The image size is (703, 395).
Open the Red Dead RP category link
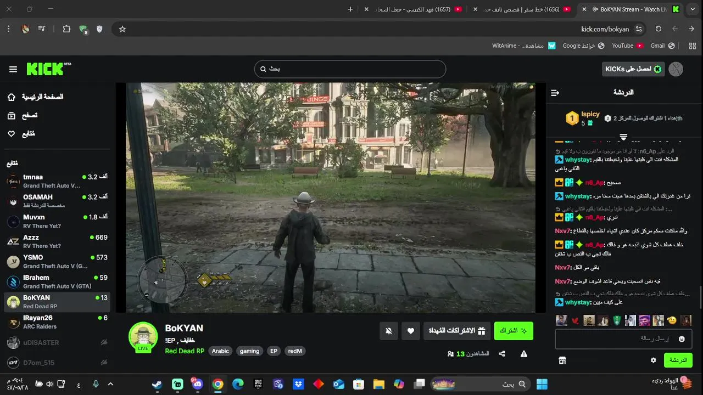pyautogui.click(x=185, y=351)
